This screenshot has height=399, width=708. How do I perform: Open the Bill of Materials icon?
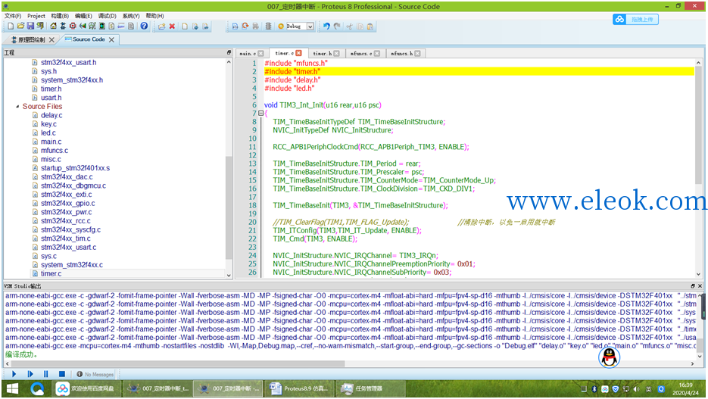(x=111, y=26)
